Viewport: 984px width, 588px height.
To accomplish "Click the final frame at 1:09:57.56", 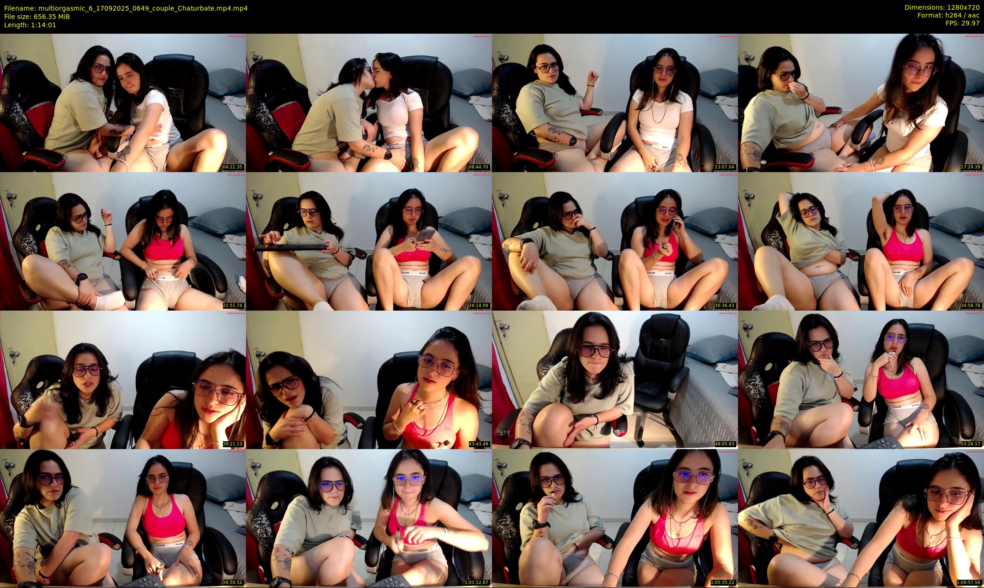I will click(861, 518).
